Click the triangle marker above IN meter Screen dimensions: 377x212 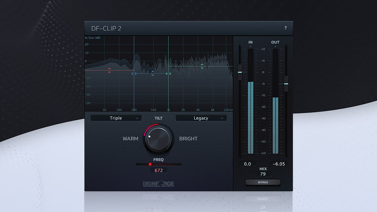pos(251,47)
